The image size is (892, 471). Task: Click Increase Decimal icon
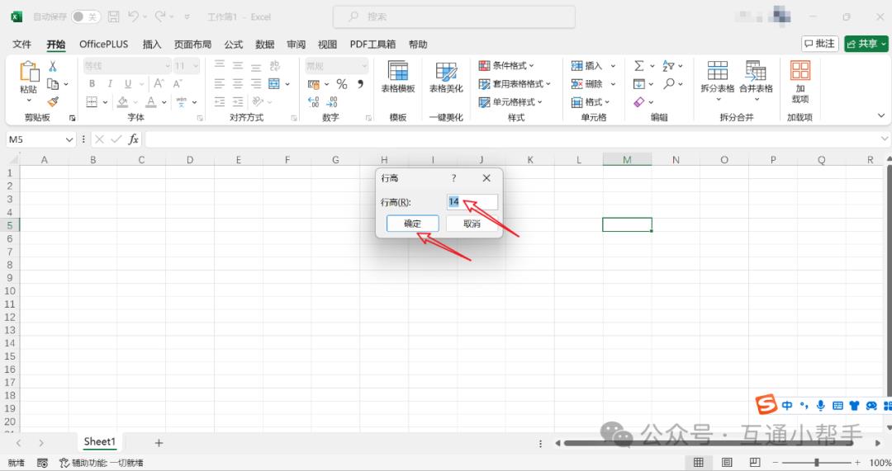[x=314, y=101]
